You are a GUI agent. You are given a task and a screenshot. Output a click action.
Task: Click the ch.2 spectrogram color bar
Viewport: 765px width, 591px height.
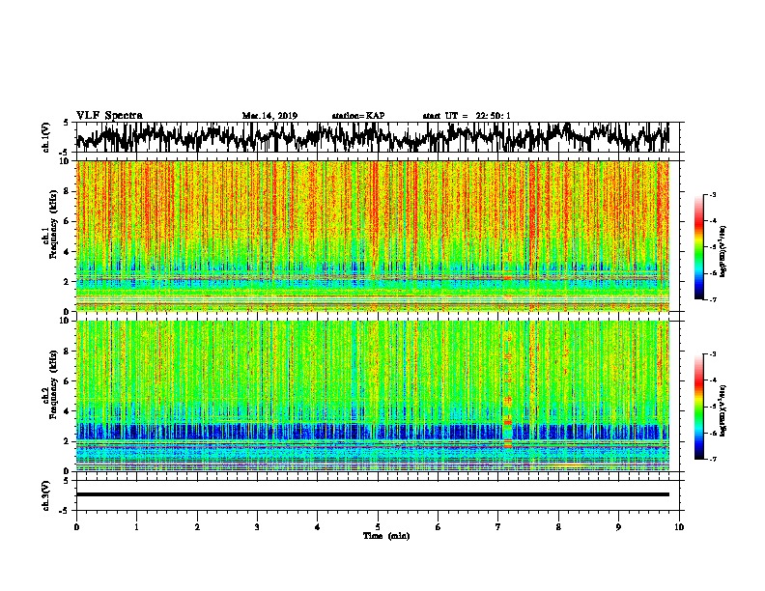(x=699, y=407)
